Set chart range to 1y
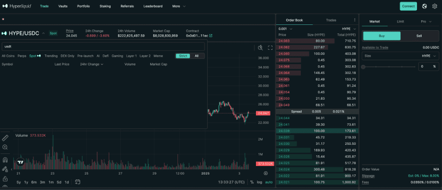 [26, 182]
